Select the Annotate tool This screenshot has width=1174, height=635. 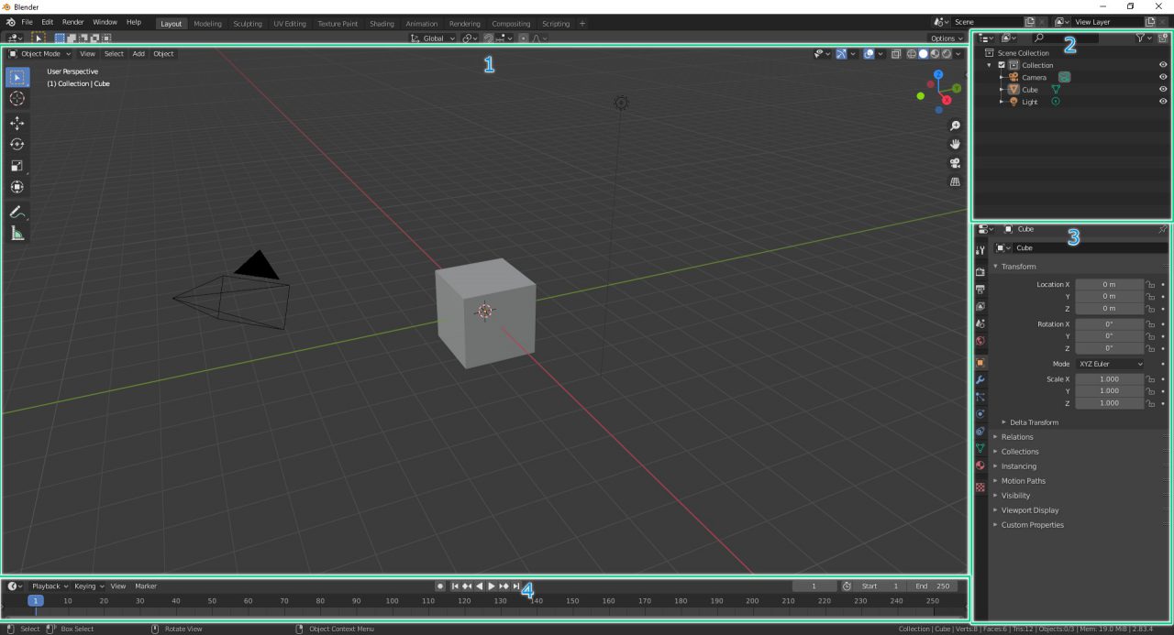[x=17, y=212]
